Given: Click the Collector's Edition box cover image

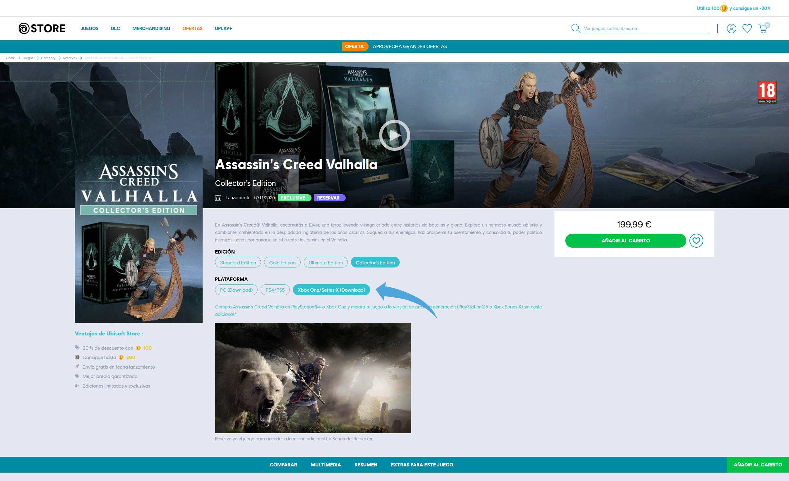Looking at the screenshot, I should point(139,239).
